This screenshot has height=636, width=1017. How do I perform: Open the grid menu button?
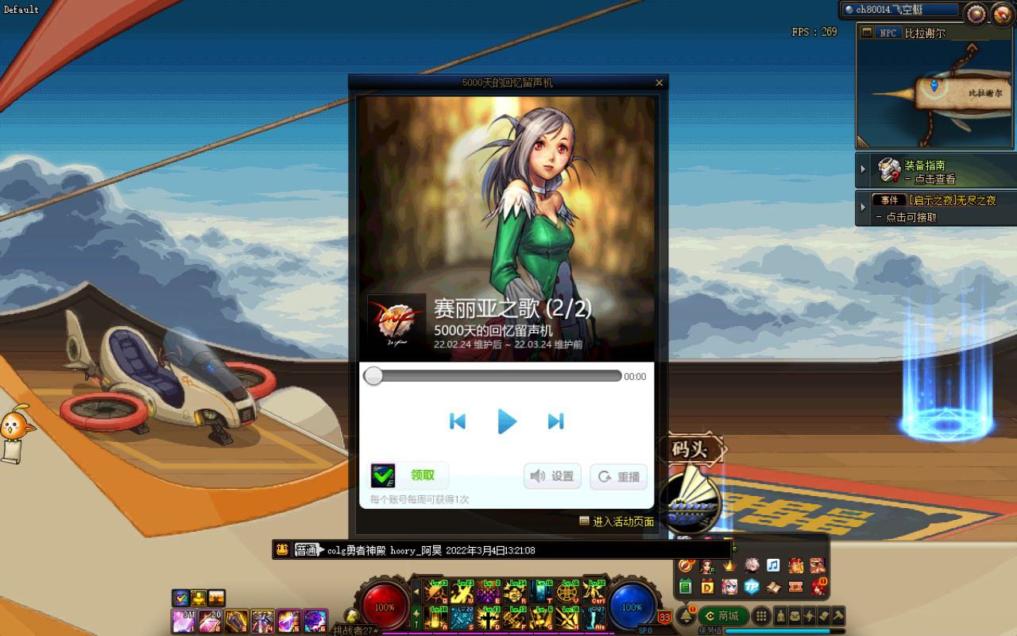(x=761, y=616)
